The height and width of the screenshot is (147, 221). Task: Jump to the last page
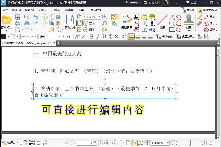point(107,143)
